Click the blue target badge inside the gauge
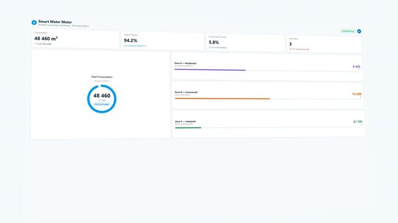The image size is (398, 223). click(x=102, y=104)
